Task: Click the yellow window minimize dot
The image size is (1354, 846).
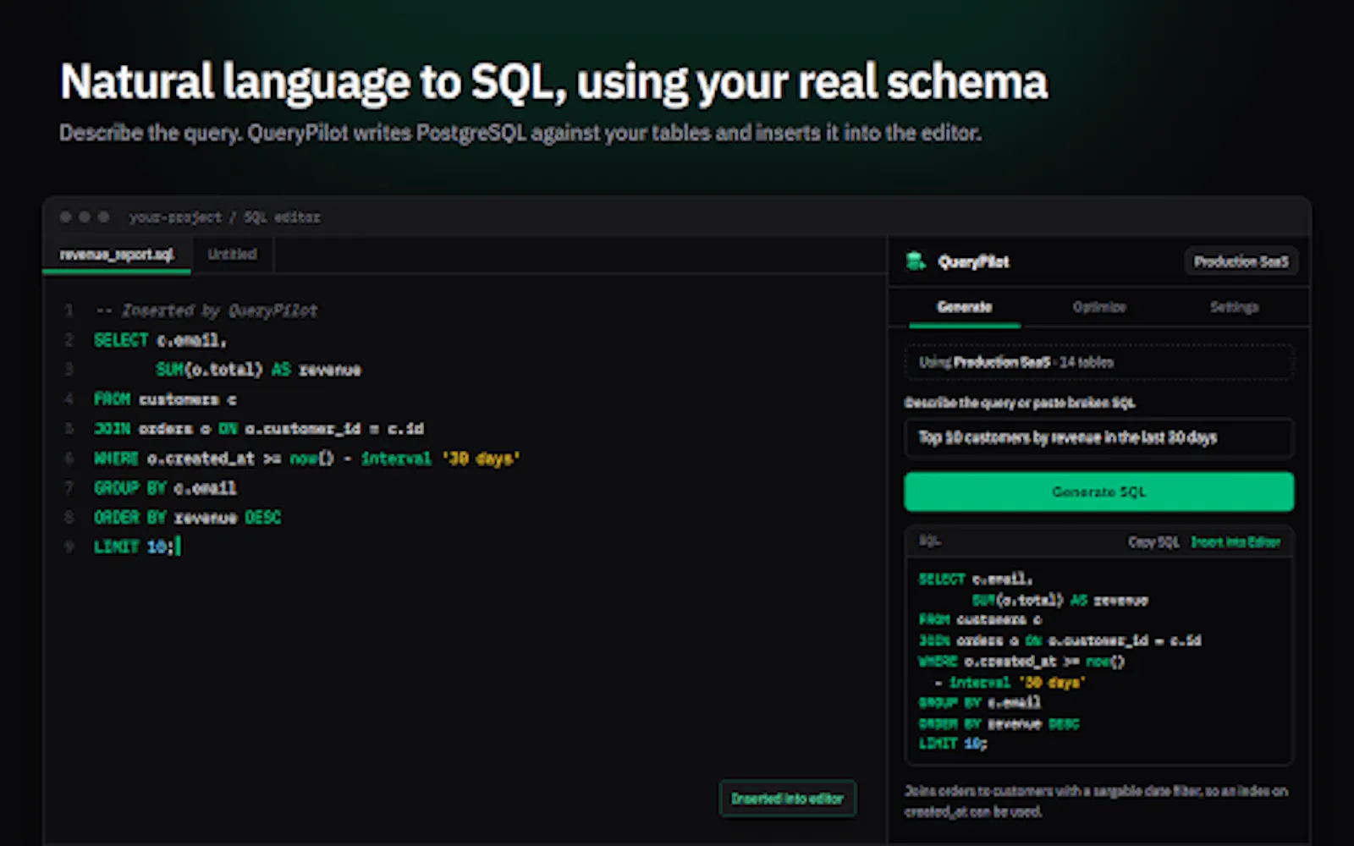Action: point(85,217)
